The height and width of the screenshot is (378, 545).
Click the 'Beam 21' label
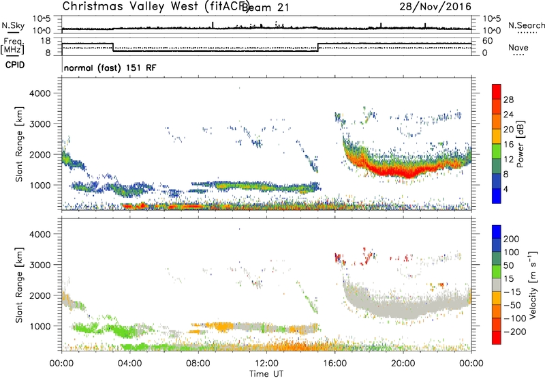click(x=266, y=8)
